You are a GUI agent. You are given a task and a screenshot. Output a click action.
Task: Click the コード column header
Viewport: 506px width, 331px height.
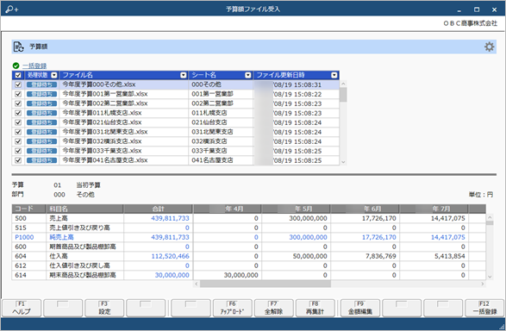click(x=29, y=209)
